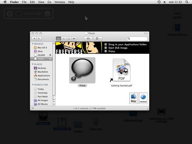Select All Images in sidebar
Viewport: 192px width, 144px height.
[x=41, y=100]
